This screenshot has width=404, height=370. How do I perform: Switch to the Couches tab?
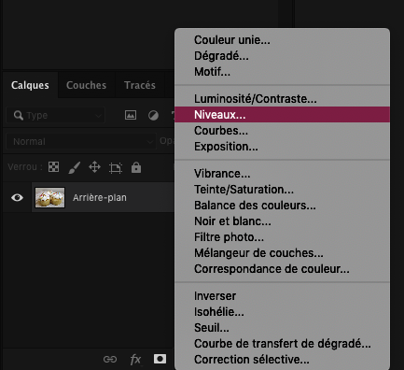86,85
